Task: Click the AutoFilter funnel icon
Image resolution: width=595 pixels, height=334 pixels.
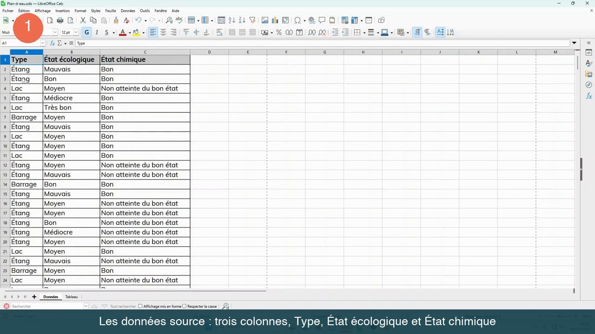Action: 252,20
